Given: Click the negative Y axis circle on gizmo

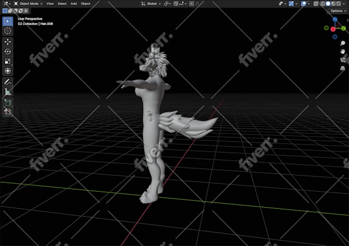Looking at the screenshot, I should point(327,28).
